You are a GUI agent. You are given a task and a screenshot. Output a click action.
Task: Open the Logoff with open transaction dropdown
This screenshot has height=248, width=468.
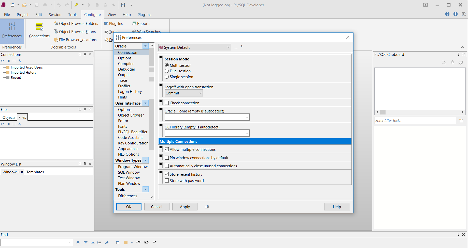[x=183, y=93]
